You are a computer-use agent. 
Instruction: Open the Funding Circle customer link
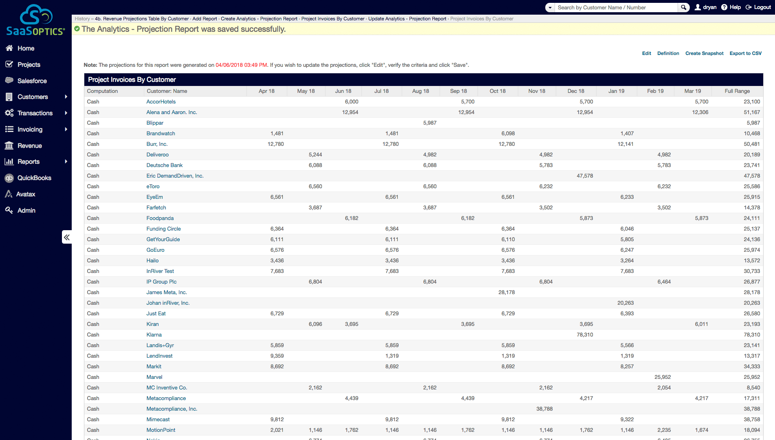pyautogui.click(x=163, y=229)
